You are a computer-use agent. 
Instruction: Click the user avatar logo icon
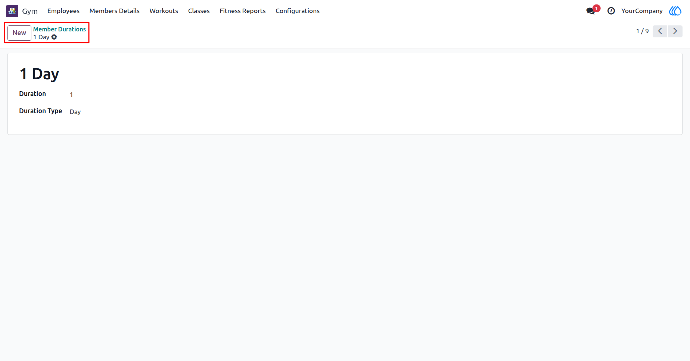click(x=675, y=11)
